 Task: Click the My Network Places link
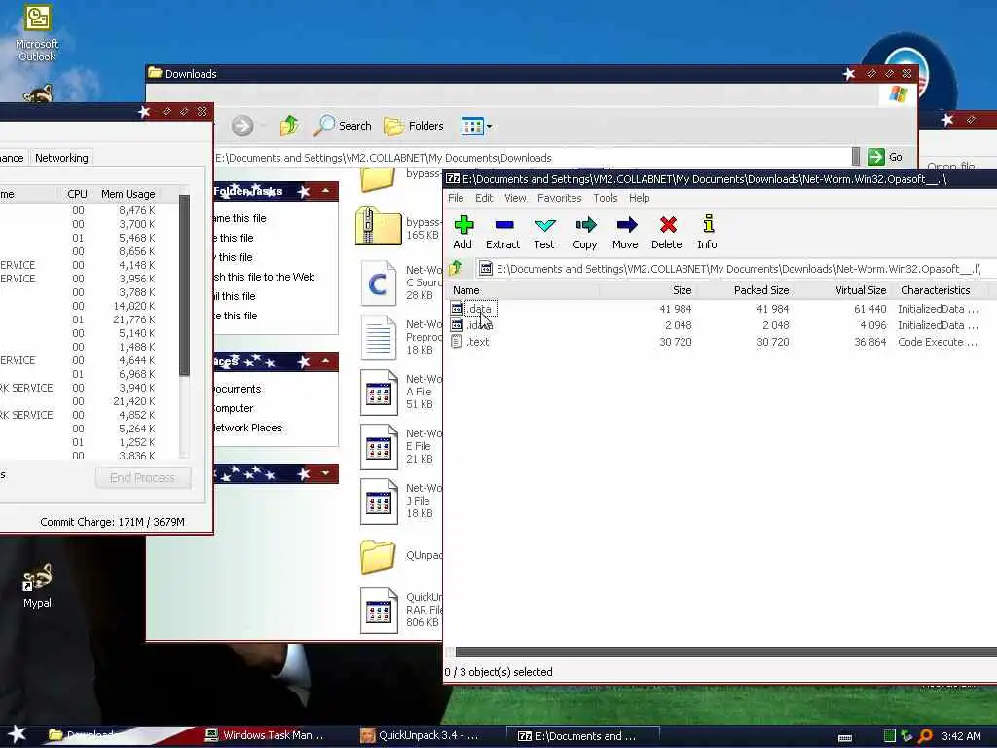(x=248, y=428)
